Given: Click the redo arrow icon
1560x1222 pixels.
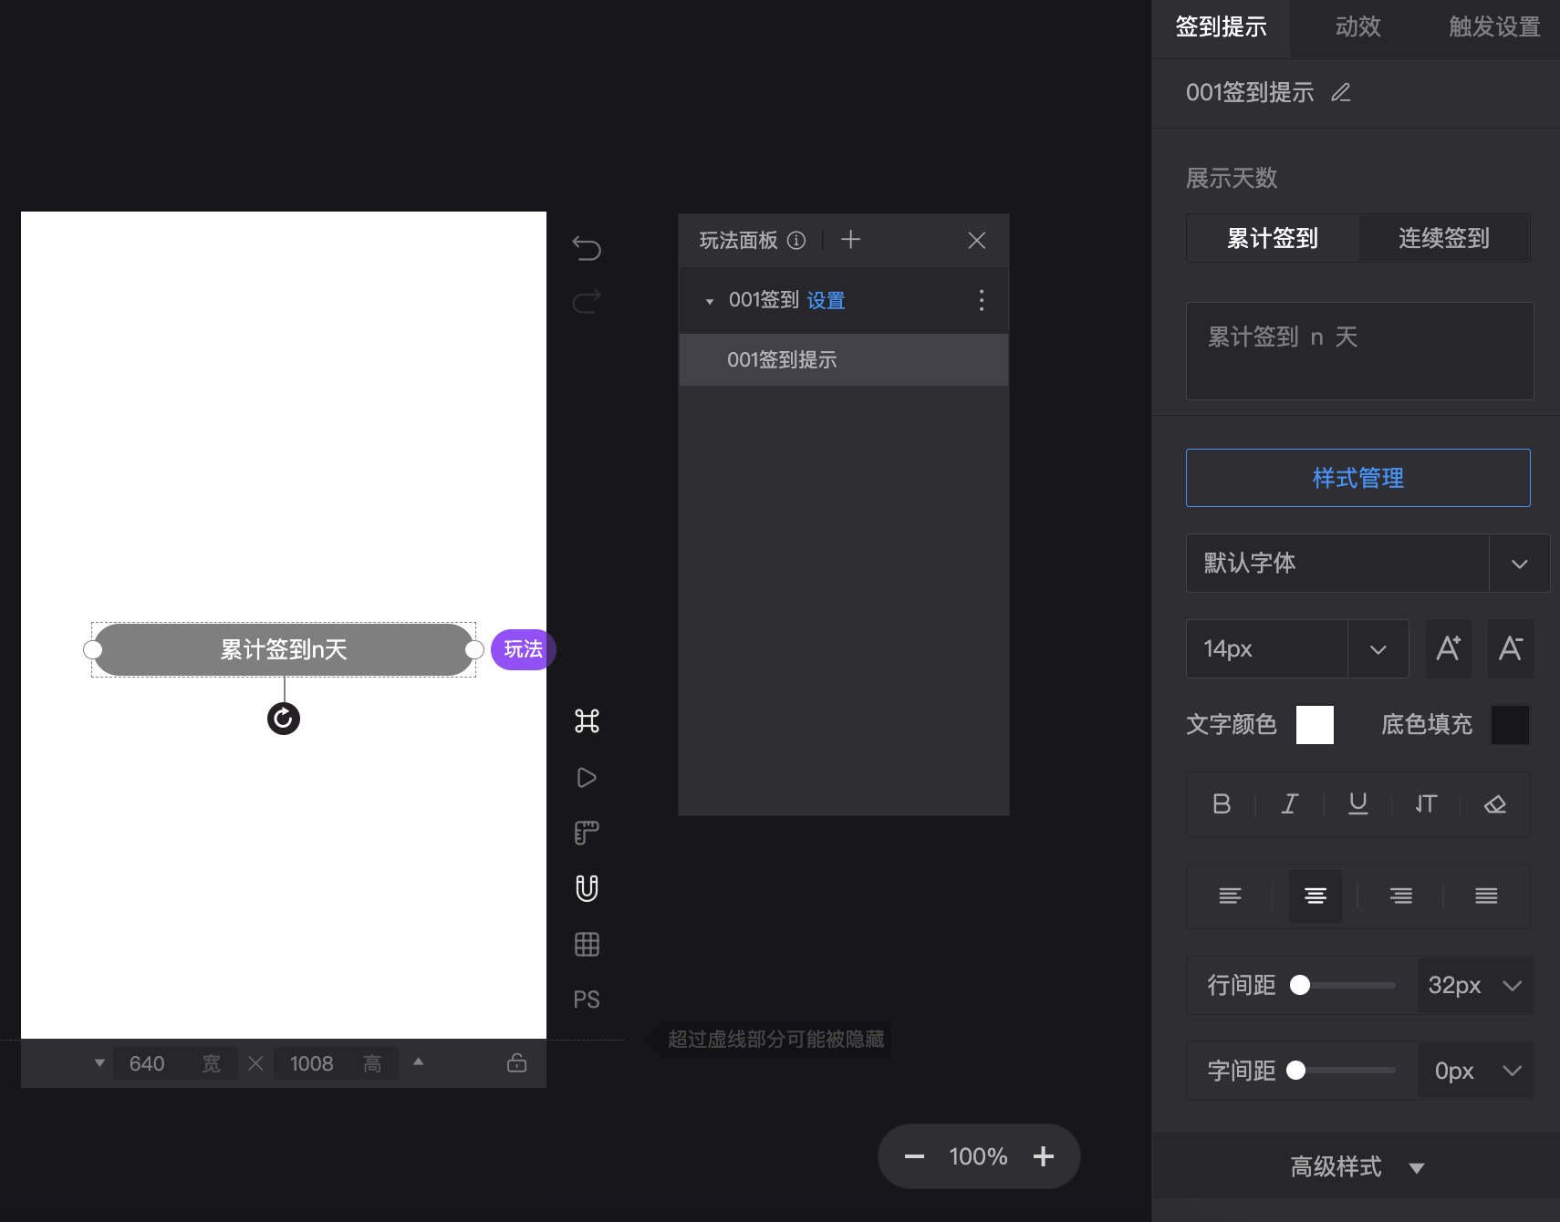Looking at the screenshot, I should tap(587, 301).
